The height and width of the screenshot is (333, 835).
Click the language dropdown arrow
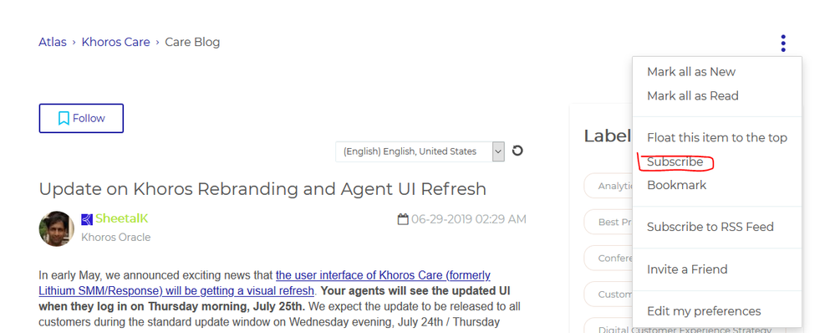coord(498,151)
